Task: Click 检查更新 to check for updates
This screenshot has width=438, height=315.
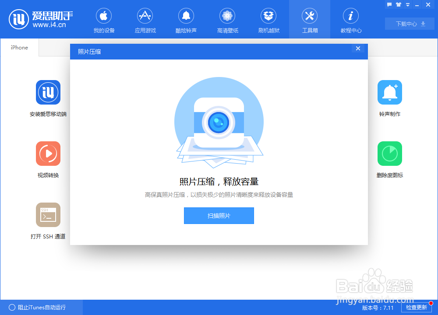Action: click(x=416, y=307)
